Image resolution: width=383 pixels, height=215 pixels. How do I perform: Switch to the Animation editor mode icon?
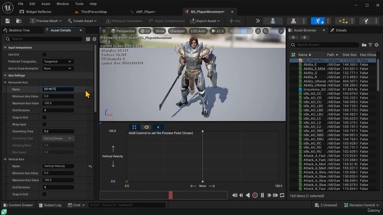point(318,21)
